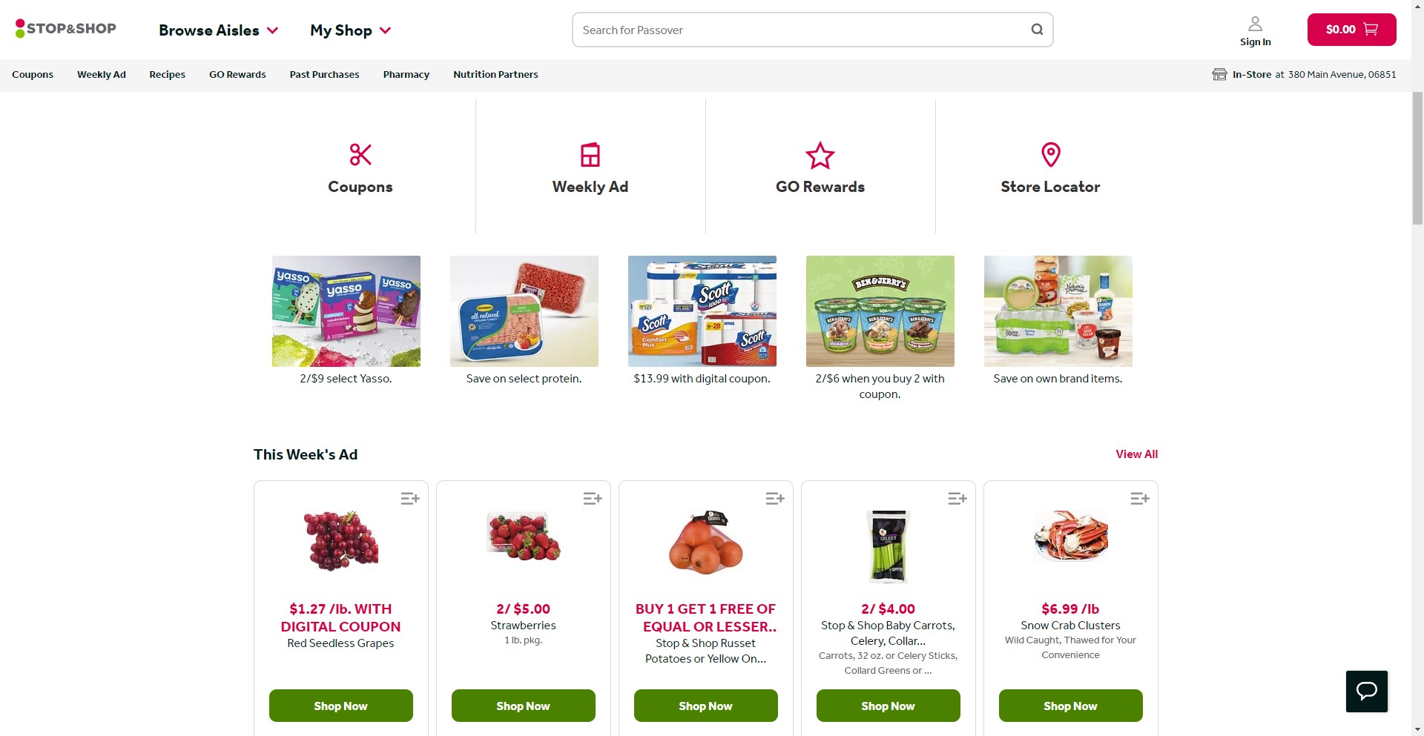Click the GO Rewards star icon

pyautogui.click(x=820, y=156)
